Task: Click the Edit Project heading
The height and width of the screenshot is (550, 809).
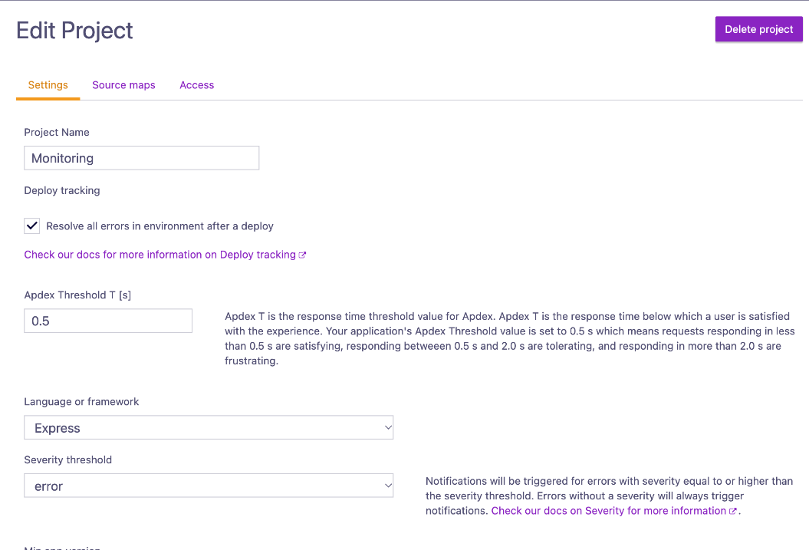Action: click(x=75, y=31)
